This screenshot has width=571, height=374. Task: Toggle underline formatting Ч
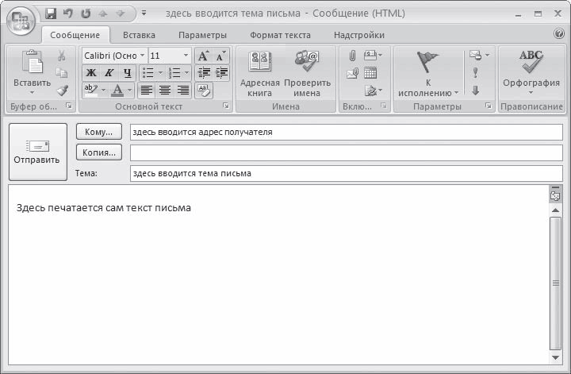127,73
